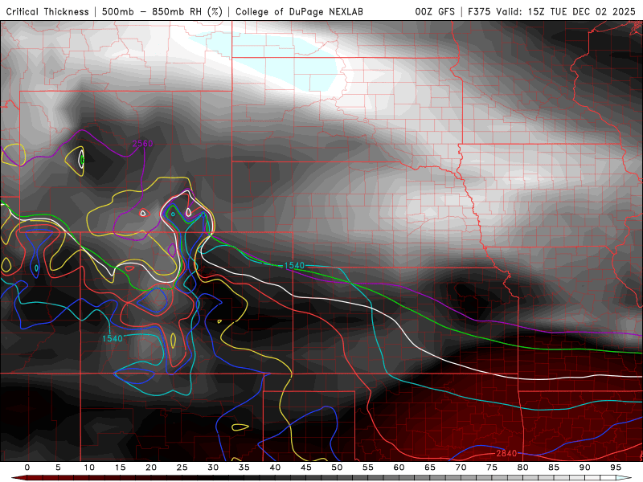Screen dimensions: 643x482
Task: Click the '5' colorbar tick label
Action: coord(58,468)
